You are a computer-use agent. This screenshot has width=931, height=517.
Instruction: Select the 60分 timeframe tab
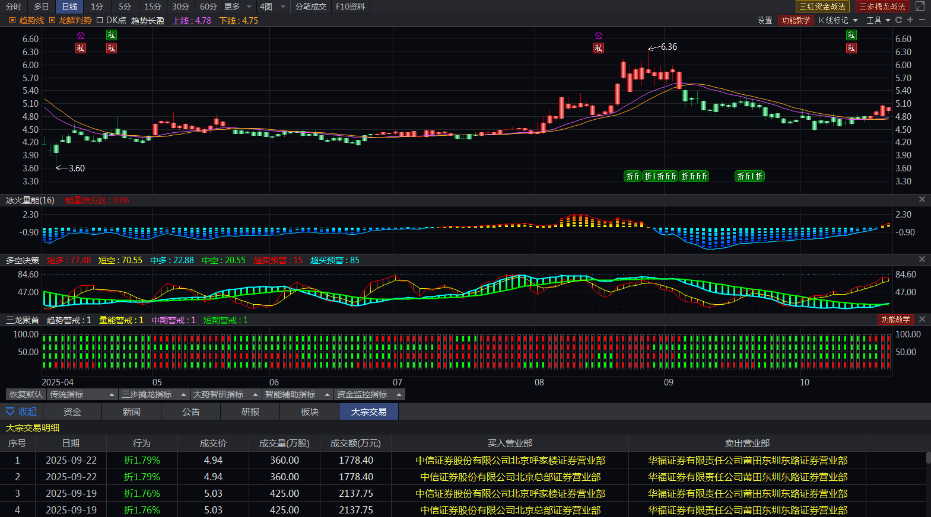208,7
